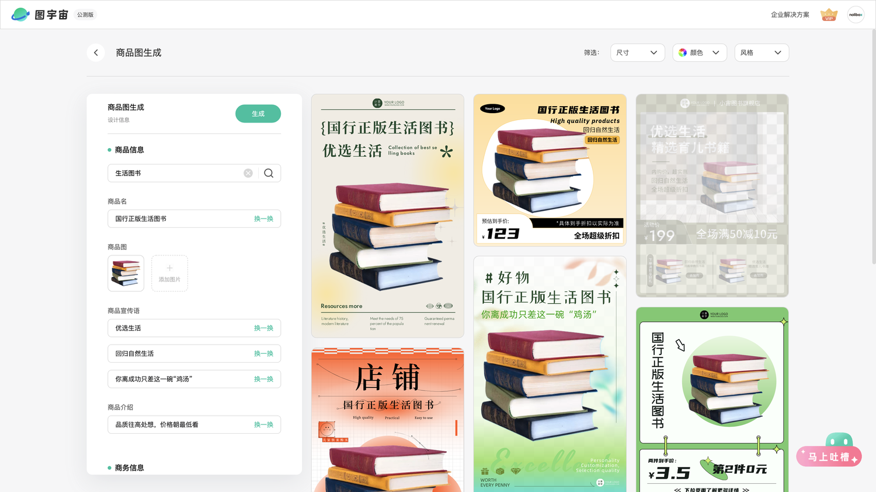Open the nolibox user avatar
Image resolution: width=876 pixels, height=492 pixels.
(856, 15)
